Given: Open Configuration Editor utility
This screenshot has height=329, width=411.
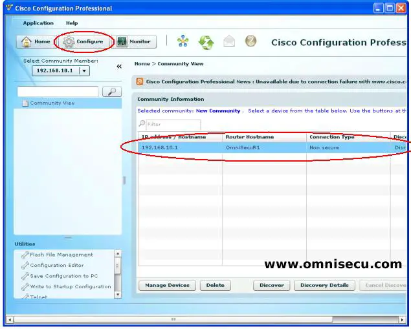Looking at the screenshot, I should [x=57, y=266].
